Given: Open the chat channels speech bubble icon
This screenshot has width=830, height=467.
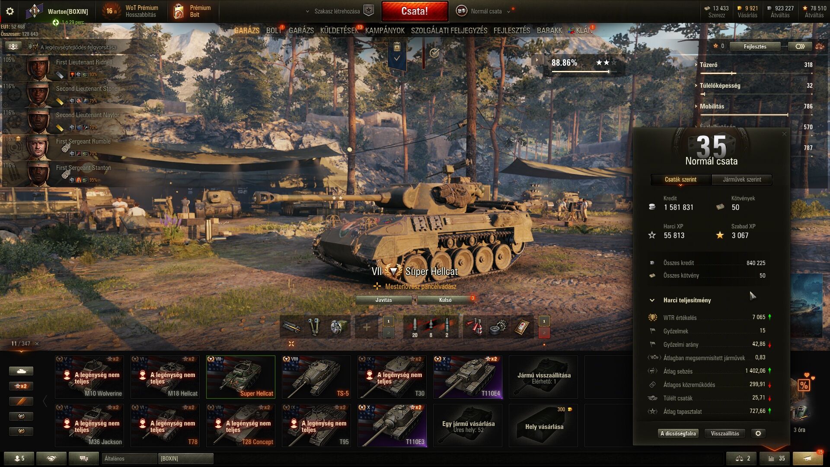Looking at the screenshot, I should 84,458.
